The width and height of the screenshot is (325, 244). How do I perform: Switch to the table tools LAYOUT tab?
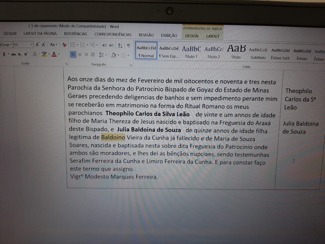pos(213,36)
